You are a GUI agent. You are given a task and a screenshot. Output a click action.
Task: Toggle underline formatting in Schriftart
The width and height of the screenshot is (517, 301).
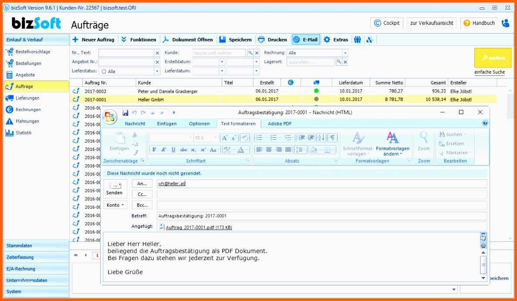[173, 150]
